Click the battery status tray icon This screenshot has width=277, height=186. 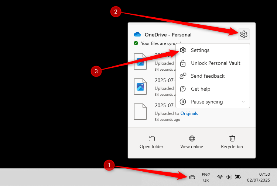pyautogui.click(x=237, y=177)
